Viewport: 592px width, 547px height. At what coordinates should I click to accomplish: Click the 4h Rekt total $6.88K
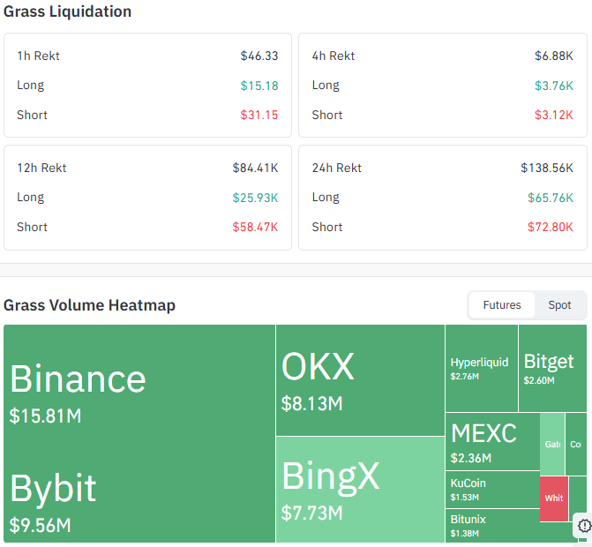554,56
